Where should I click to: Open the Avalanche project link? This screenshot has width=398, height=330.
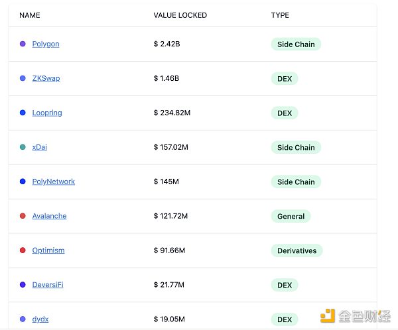click(50, 217)
